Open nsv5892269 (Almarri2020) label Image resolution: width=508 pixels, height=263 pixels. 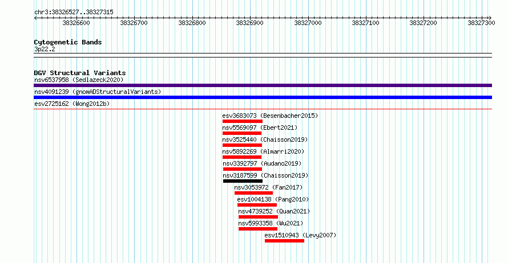pos(263,151)
